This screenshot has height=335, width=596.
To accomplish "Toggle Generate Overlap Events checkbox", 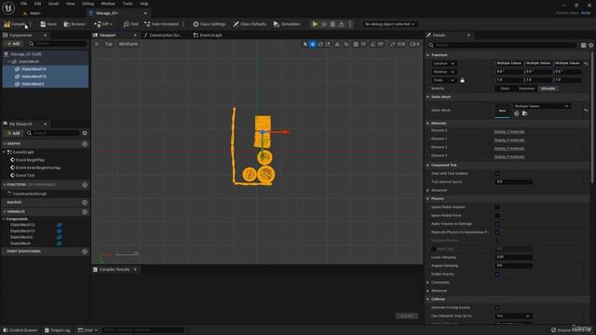I will (497, 308).
